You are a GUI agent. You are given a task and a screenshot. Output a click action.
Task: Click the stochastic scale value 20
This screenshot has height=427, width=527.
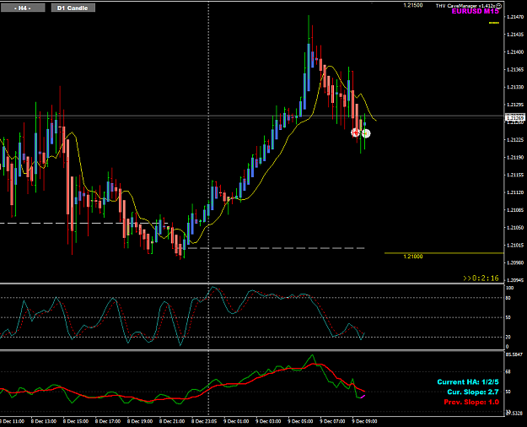click(x=508, y=338)
